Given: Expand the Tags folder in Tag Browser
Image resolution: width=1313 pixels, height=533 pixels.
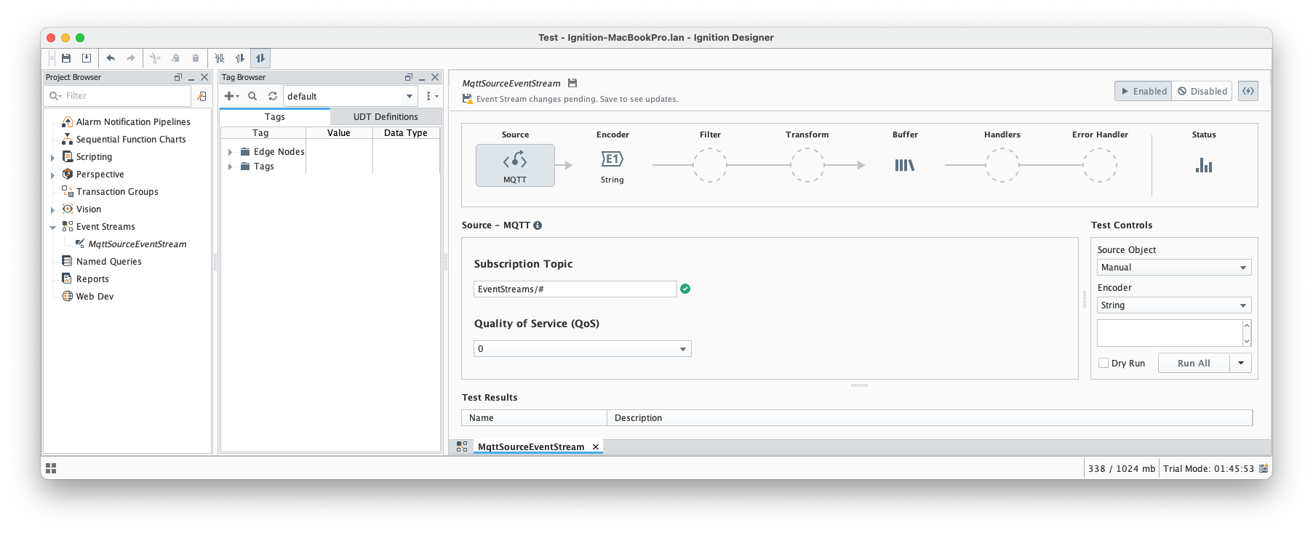Looking at the screenshot, I should point(230,167).
